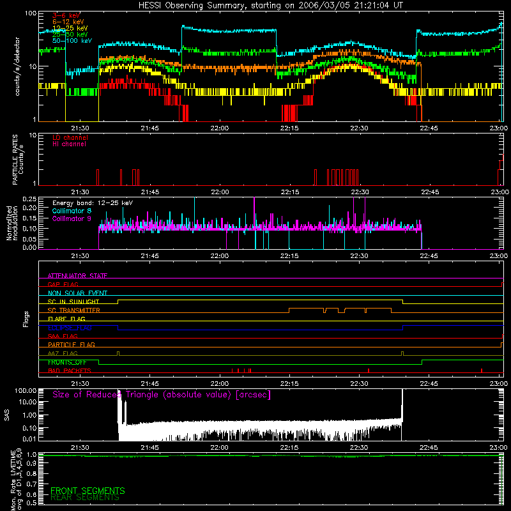This screenshot has width=511, height=511.
Task: Select the 'SAA FLAG' label
Action: tap(63, 336)
